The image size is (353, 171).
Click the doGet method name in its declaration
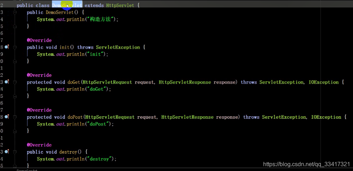pos(74,82)
